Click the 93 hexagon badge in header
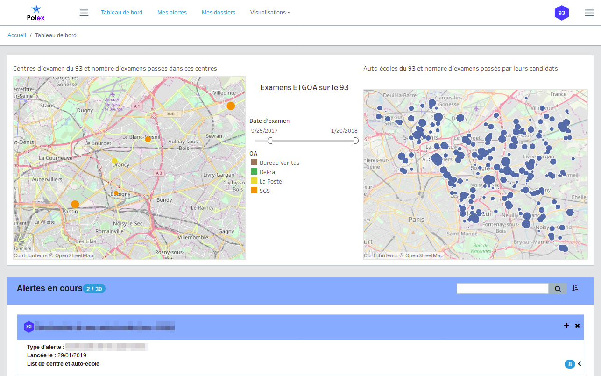Image resolution: width=601 pixels, height=376 pixels. click(561, 13)
